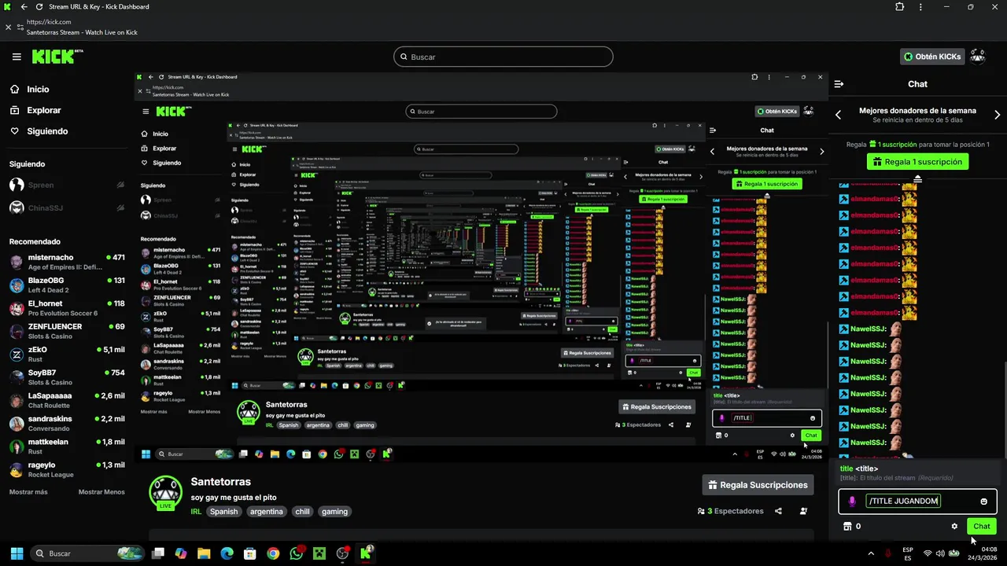This screenshot has height=566, width=1007.
Task: Select the title <title> command suggestion above chat input
Action: click(x=917, y=473)
